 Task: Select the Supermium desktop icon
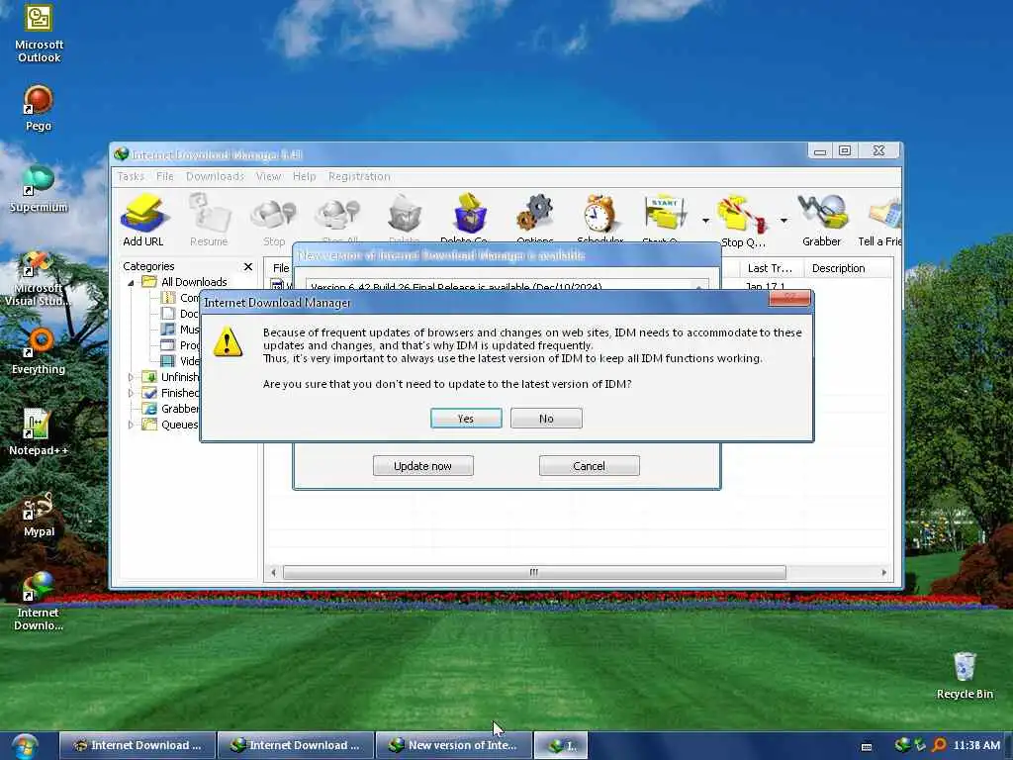[39, 189]
